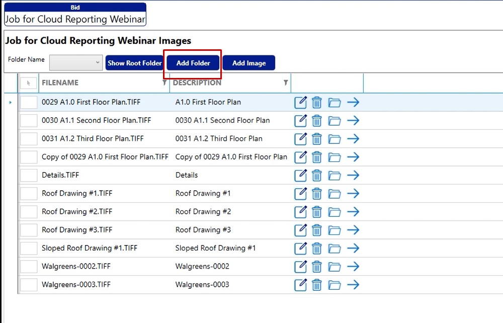The image size is (503, 323).
Task: Open FILENAME column filter
Action: 164,83
